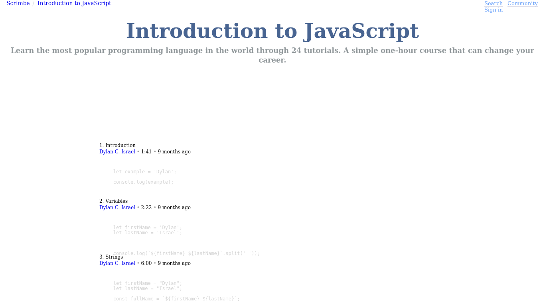This screenshot has height=306, width=545.
Task: Click the Sign in link
Action: pos(493,10)
